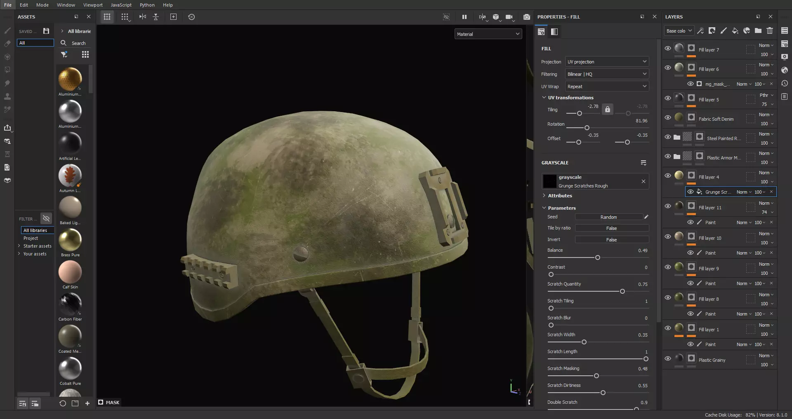Add a folder in the Layers panel
Screen dimensions: 792x419
(758, 30)
